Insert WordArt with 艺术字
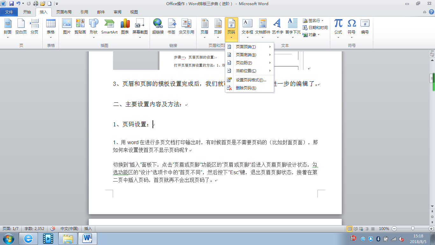 click(277, 29)
